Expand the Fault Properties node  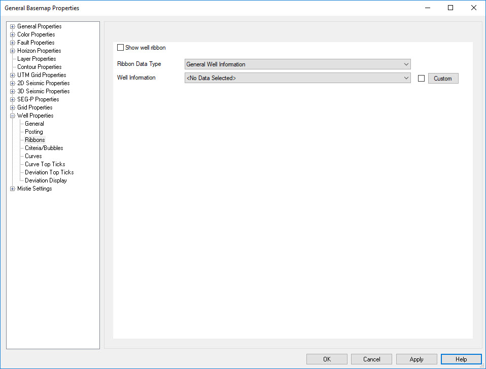tap(13, 43)
